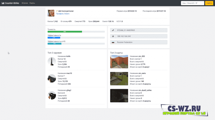Open the Игроки menu item
Viewport: 215px width, 120px height.
25,3
